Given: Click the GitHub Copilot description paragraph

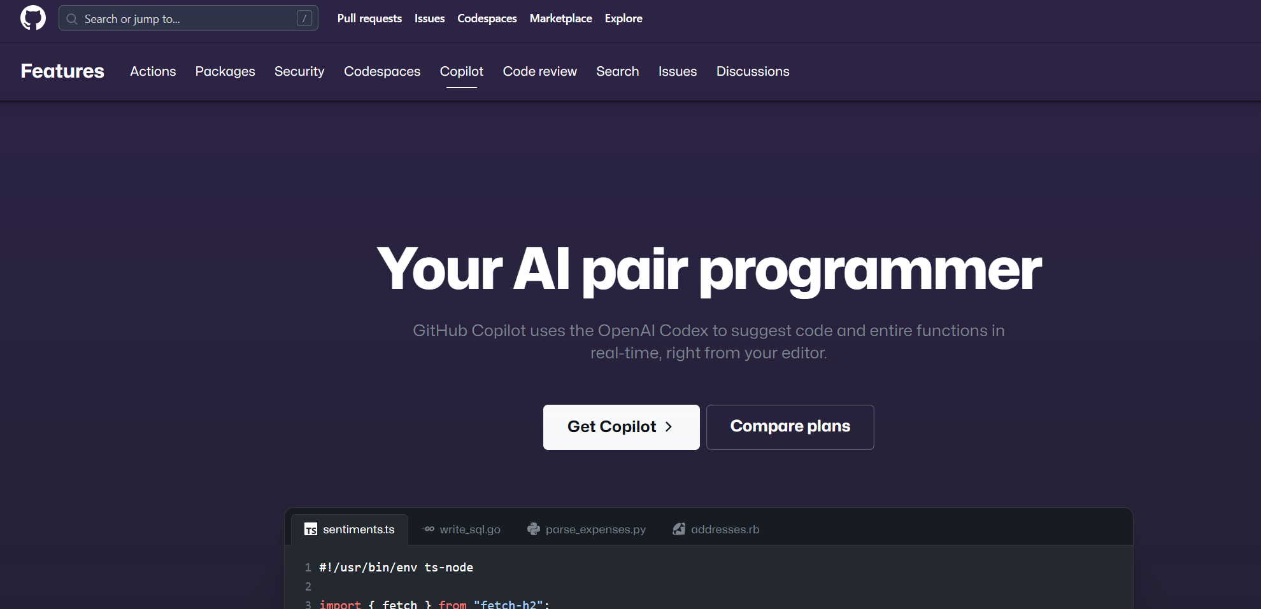Looking at the screenshot, I should point(709,342).
